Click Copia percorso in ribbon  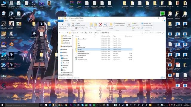80,26
